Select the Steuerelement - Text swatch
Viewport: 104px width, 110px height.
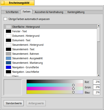(x=8, y=49)
